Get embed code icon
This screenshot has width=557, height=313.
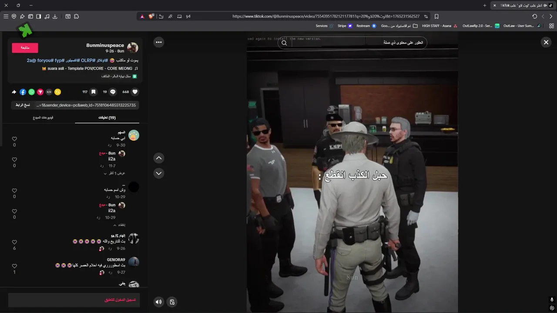pos(49,92)
